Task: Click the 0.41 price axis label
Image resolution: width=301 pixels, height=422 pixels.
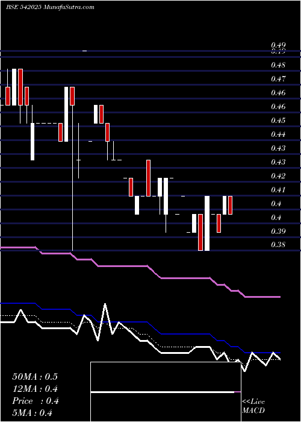Action: (x=278, y=190)
